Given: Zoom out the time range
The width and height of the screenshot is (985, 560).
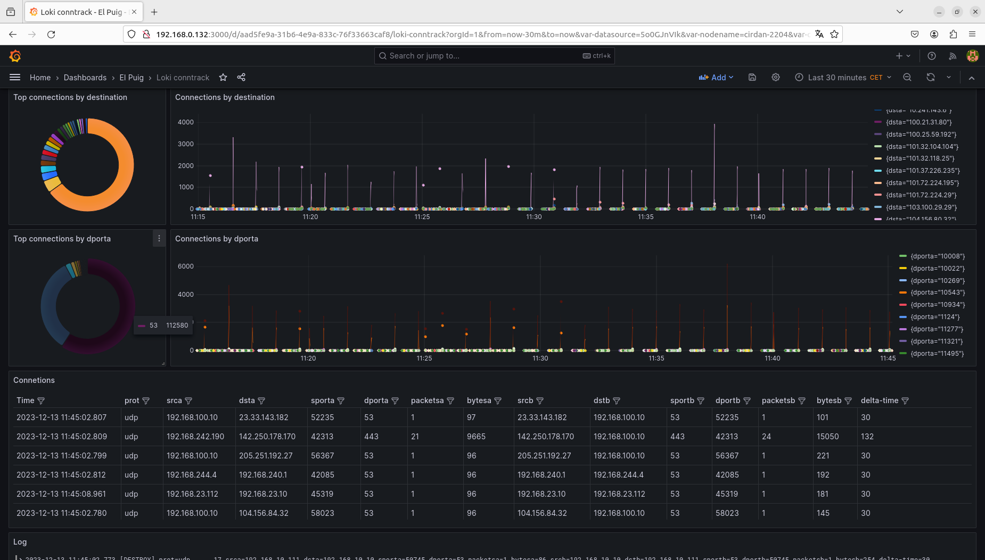Looking at the screenshot, I should coord(907,78).
